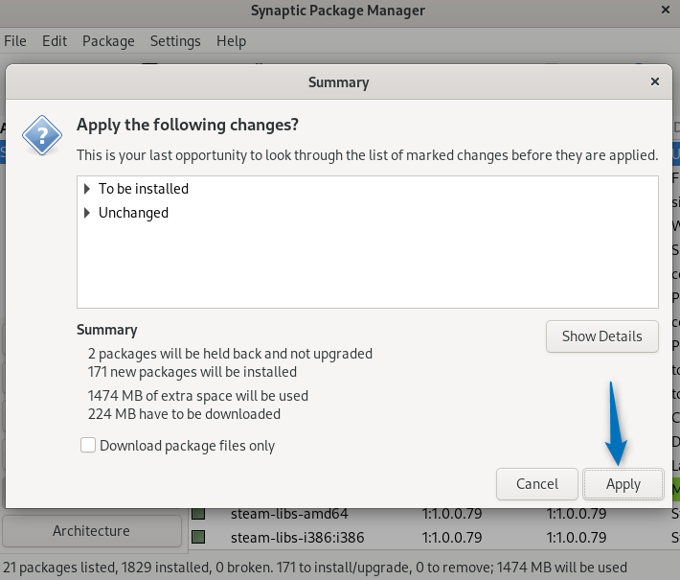
Task: Open the Package menu
Action: pos(108,41)
